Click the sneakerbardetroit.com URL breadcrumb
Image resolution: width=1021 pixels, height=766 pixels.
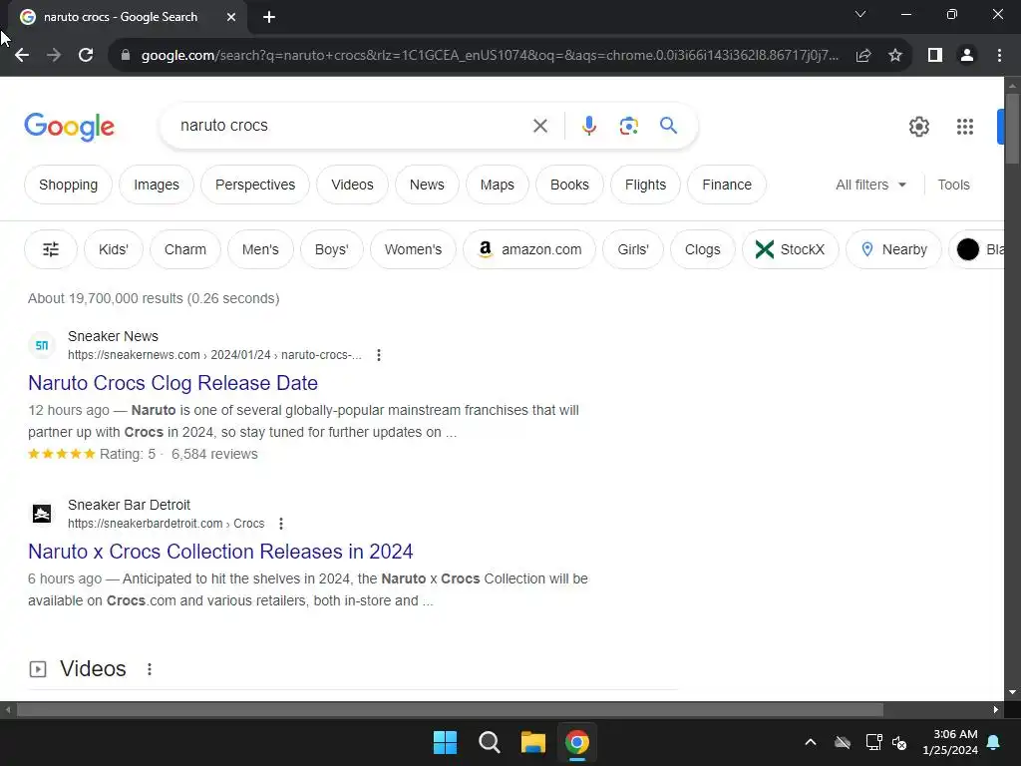tap(167, 524)
